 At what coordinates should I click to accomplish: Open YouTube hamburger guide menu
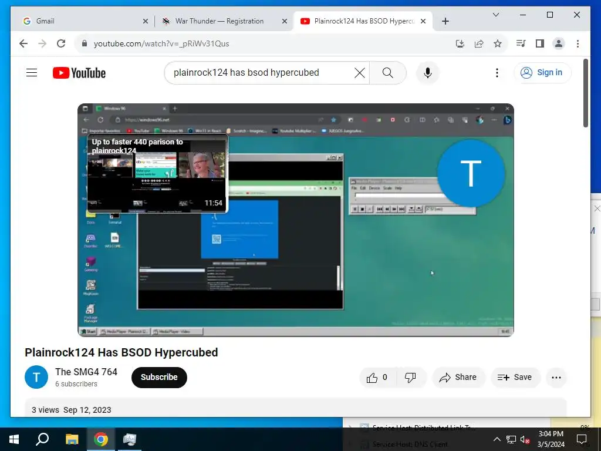(x=32, y=72)
